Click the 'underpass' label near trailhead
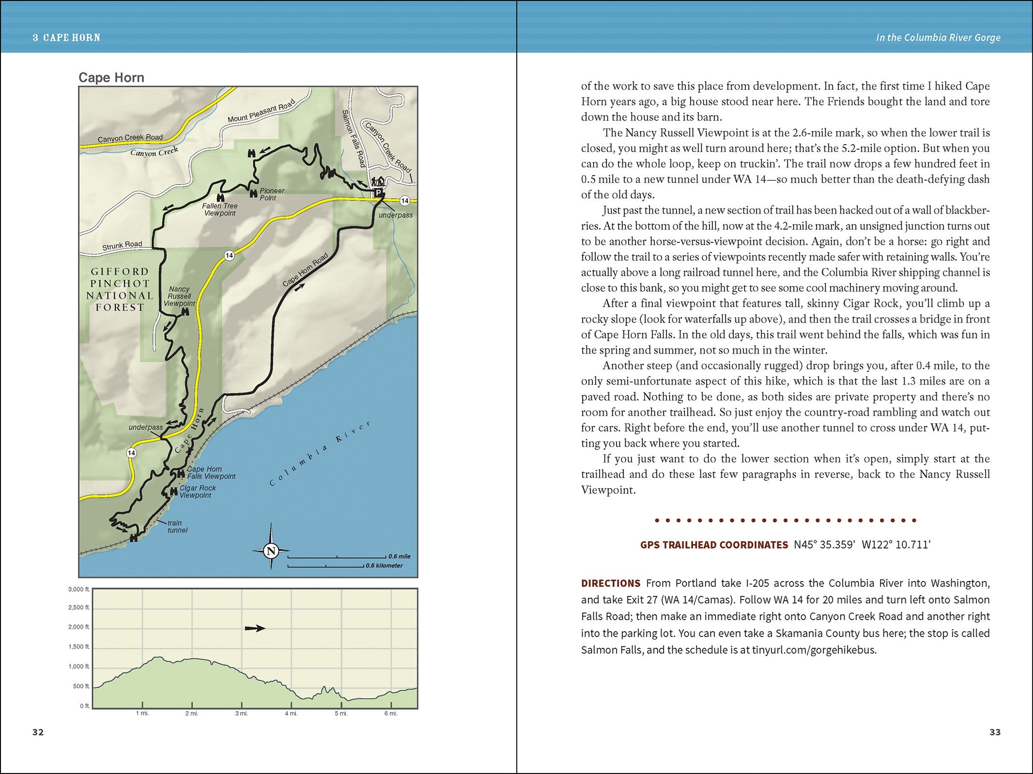 click(x=396, y=215)
